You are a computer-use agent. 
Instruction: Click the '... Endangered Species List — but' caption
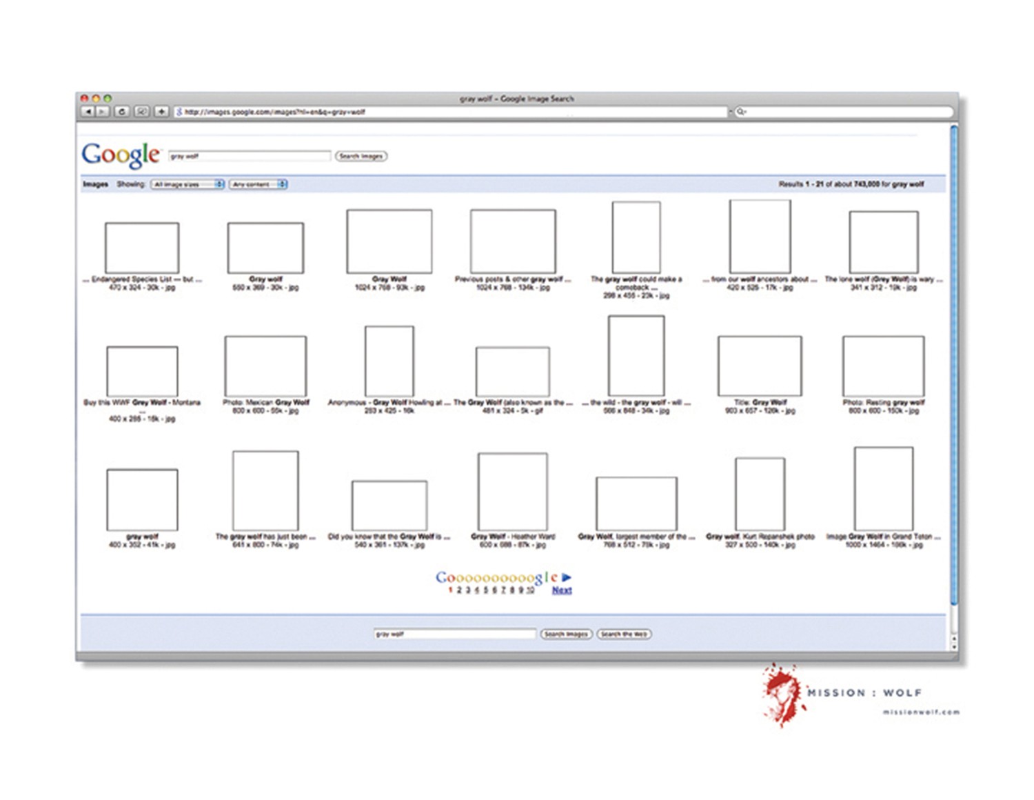click(x=143, y=279)
